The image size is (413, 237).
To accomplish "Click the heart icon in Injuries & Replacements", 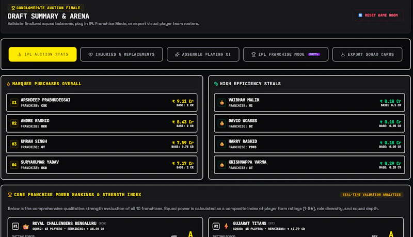I will point(91,54).
